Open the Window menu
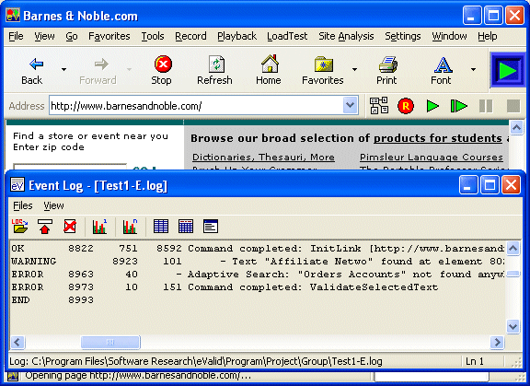The width and height of the screenshot is (530, 386). pyautogui.click(x=449, y=36)
